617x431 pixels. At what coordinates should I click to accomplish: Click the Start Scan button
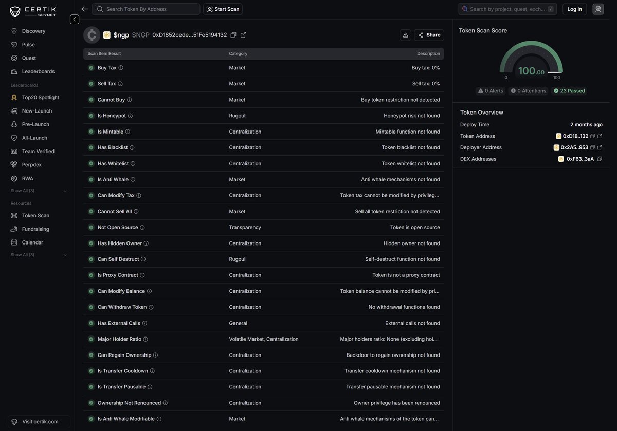[223, 9]
